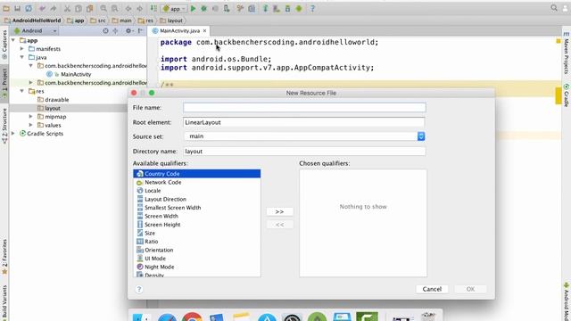This screenshot has height=321, width=571.
Task: Click the main breadcrumb
Action: pos(122,21)
